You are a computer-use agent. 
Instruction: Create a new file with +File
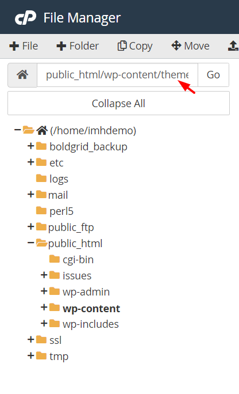click(x=24, y=46)
